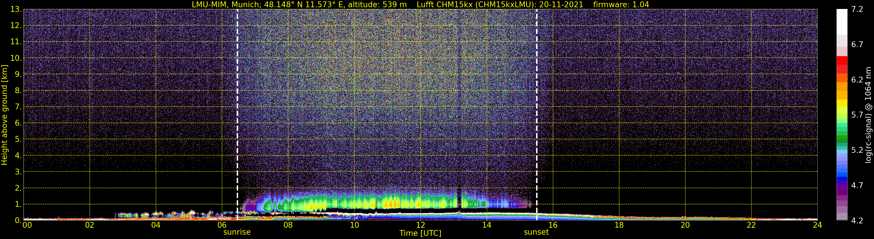Click the height axis tick "3."

(x=18, y=172)
